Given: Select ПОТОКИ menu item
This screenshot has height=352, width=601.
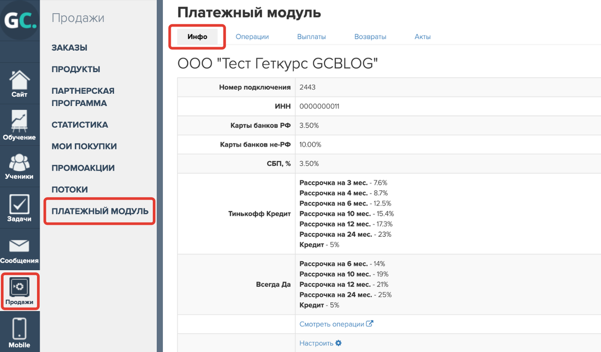Looking at the screenshot, I should (70, 190).
